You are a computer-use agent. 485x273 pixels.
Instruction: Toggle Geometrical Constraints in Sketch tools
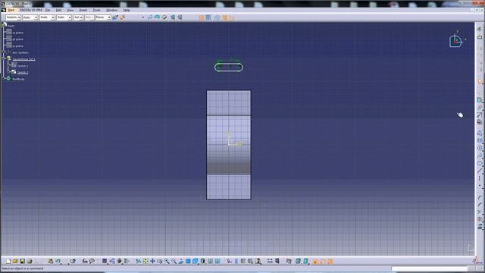point(224,17)
